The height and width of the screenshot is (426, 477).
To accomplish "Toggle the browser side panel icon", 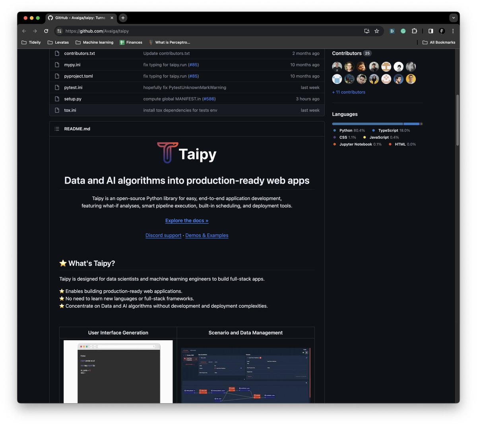I will click(x=430, y=31).
